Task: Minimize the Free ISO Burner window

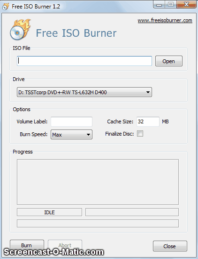Action: pyautogui.click(x=159, y=5)
